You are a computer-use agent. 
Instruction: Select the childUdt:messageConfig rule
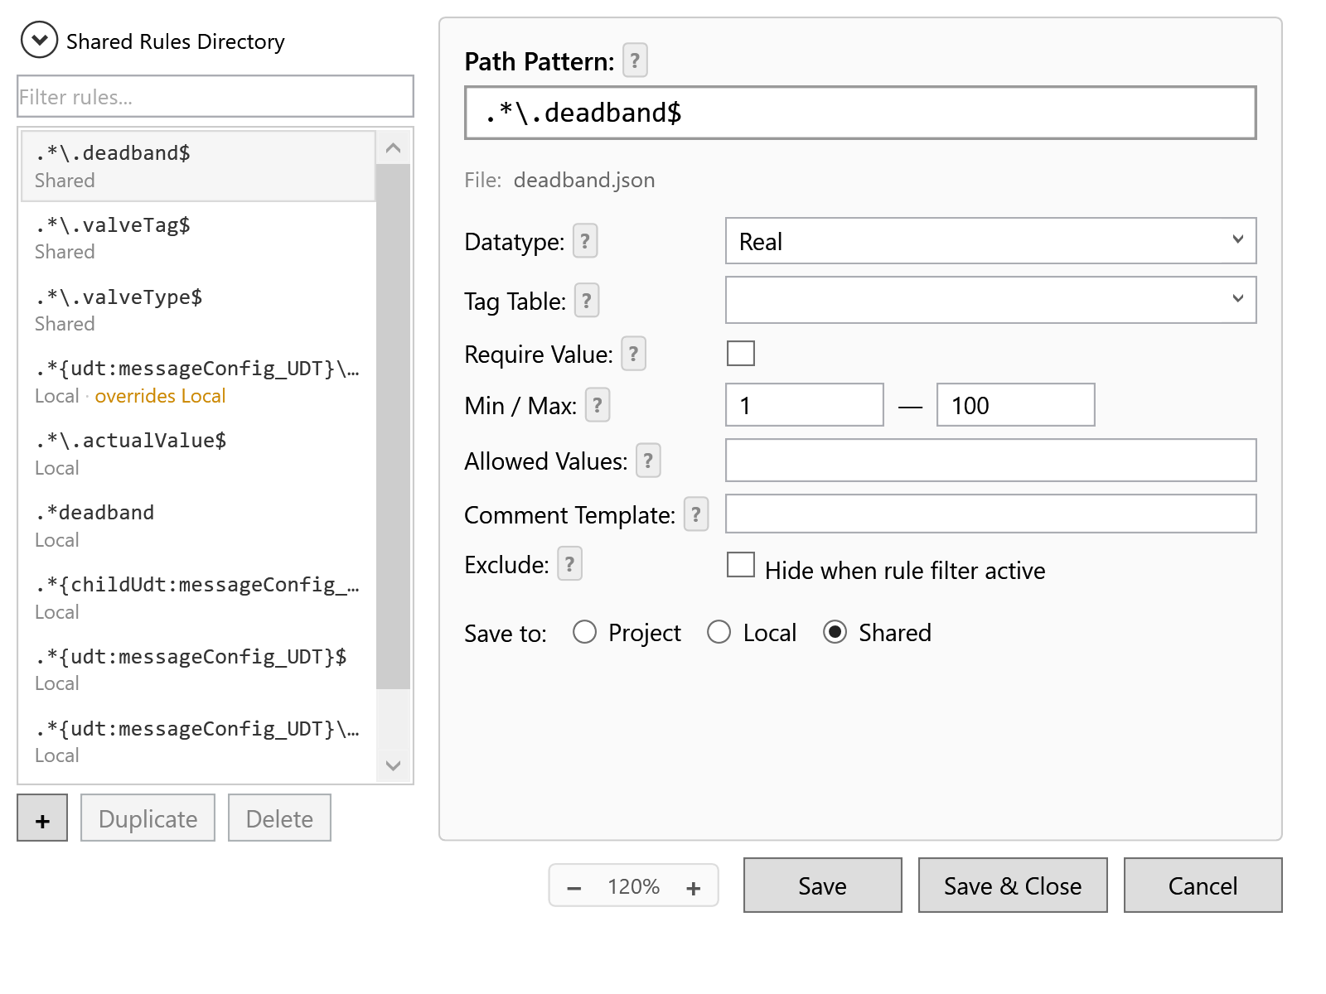198,597
